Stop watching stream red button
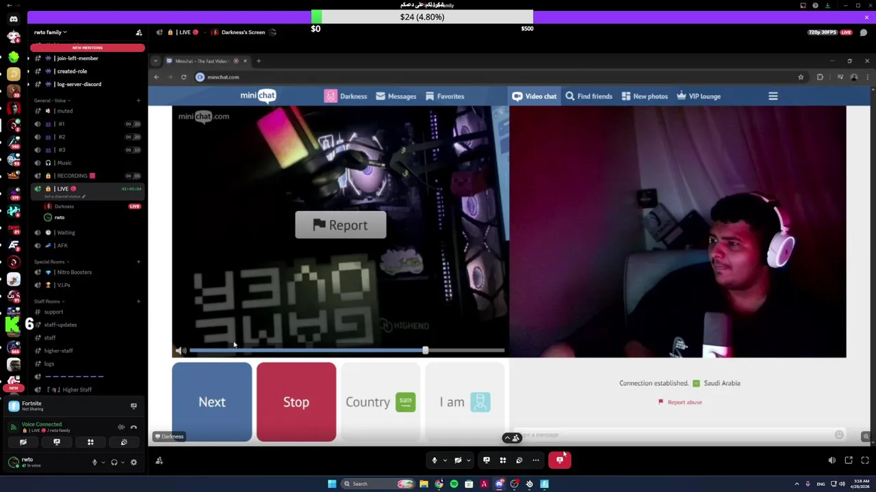876x492 pixels. pyautogui.click(x=560, y=460)
